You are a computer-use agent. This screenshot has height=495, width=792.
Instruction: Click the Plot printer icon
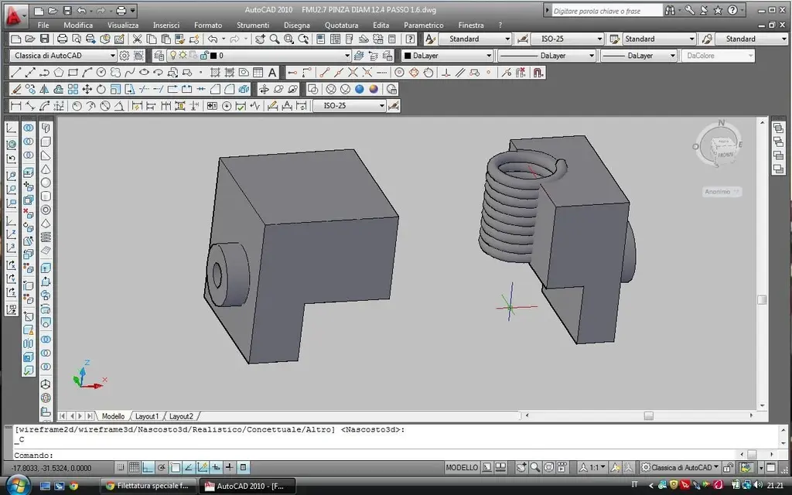click(62, 39)
